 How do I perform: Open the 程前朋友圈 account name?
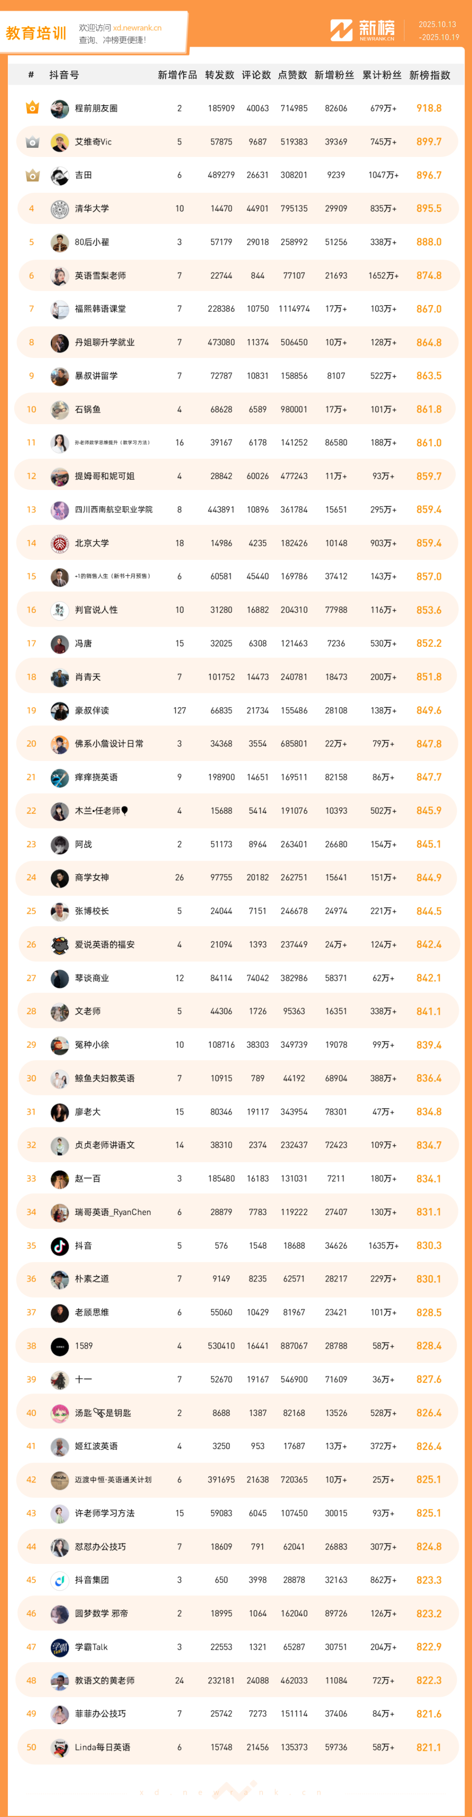tap(96, 109)
